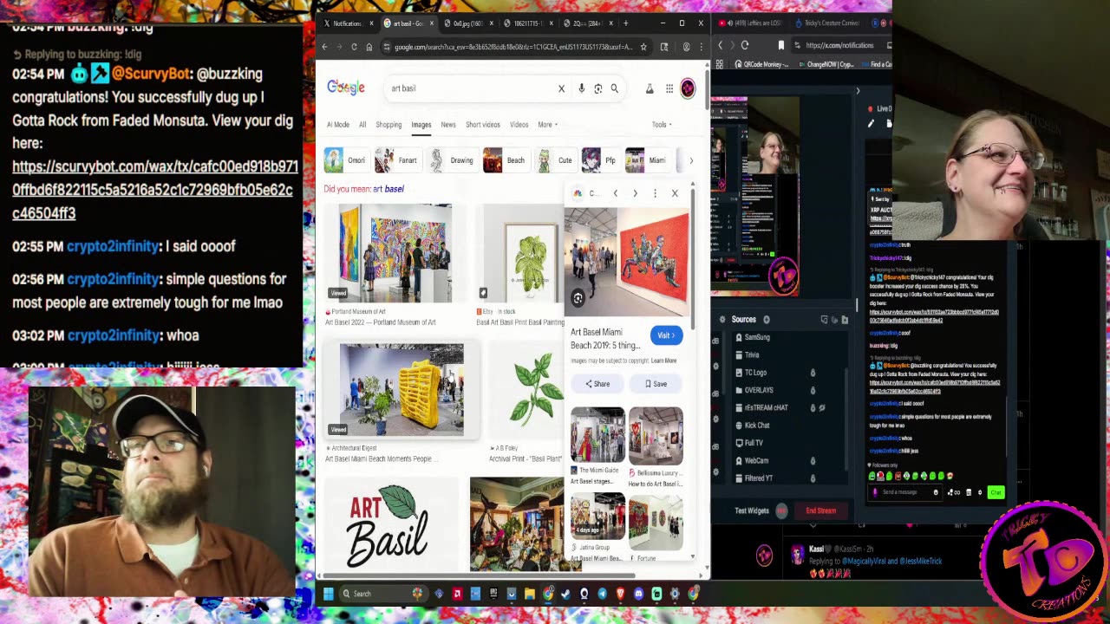Select the News search tab
The width and height of the screenshot is (1110, 624).
coord(448,125)
